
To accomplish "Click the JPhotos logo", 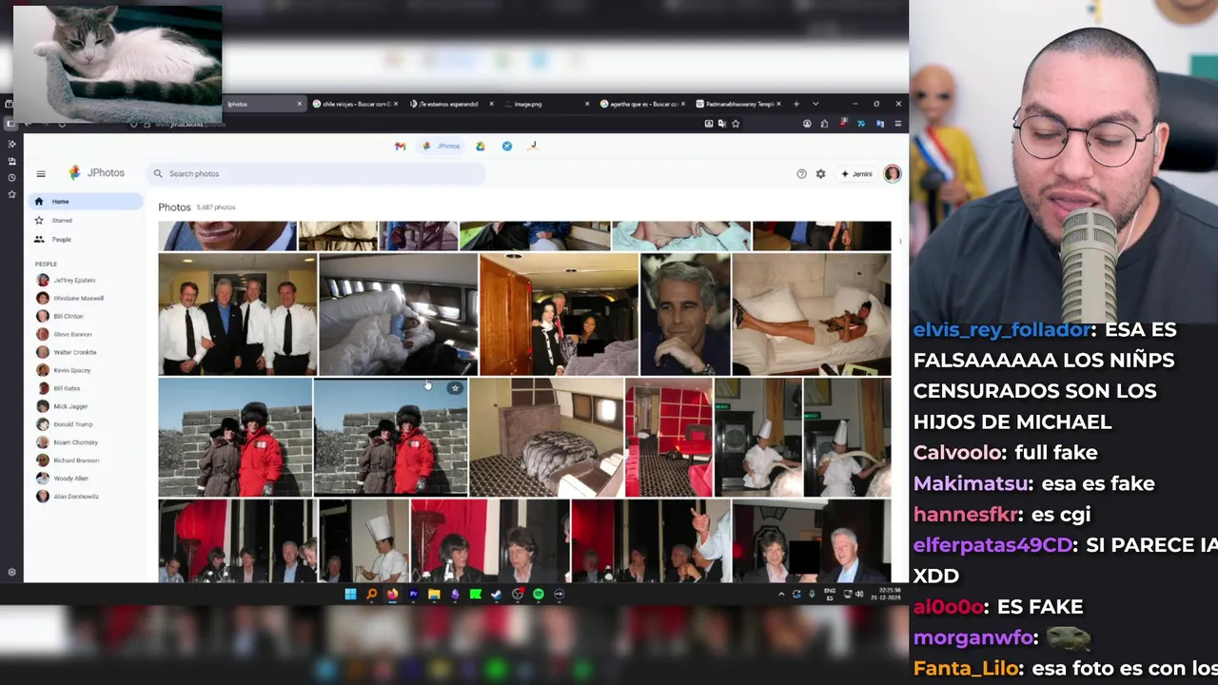I will (96, 172).
